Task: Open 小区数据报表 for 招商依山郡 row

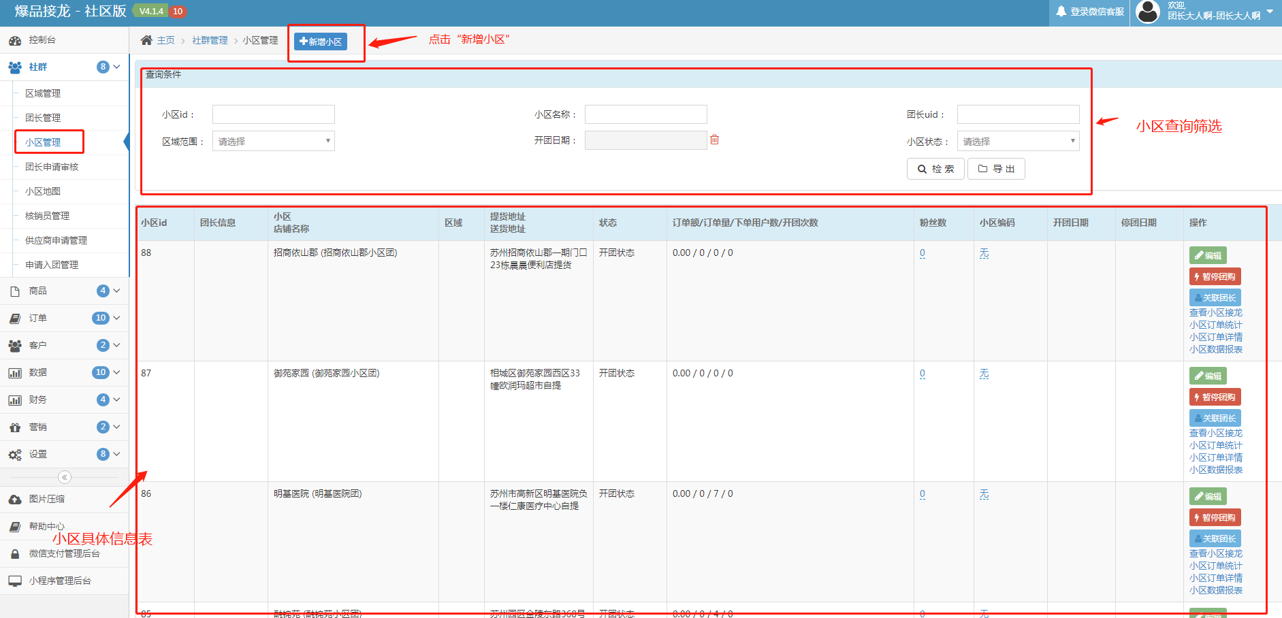Action: pos(1216,349)
